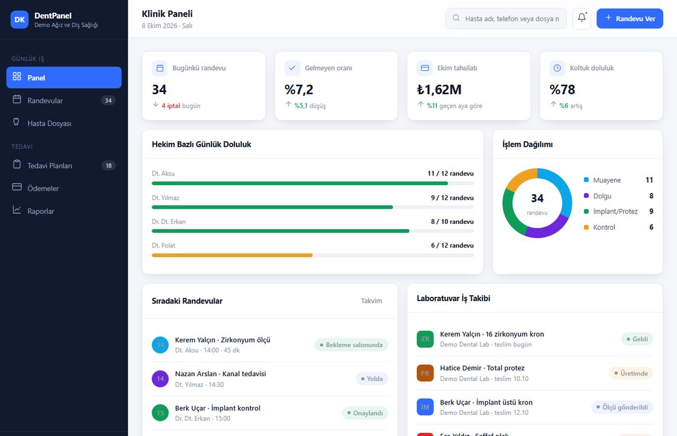Click '9 / 12 randevu' value

point(452,198)
